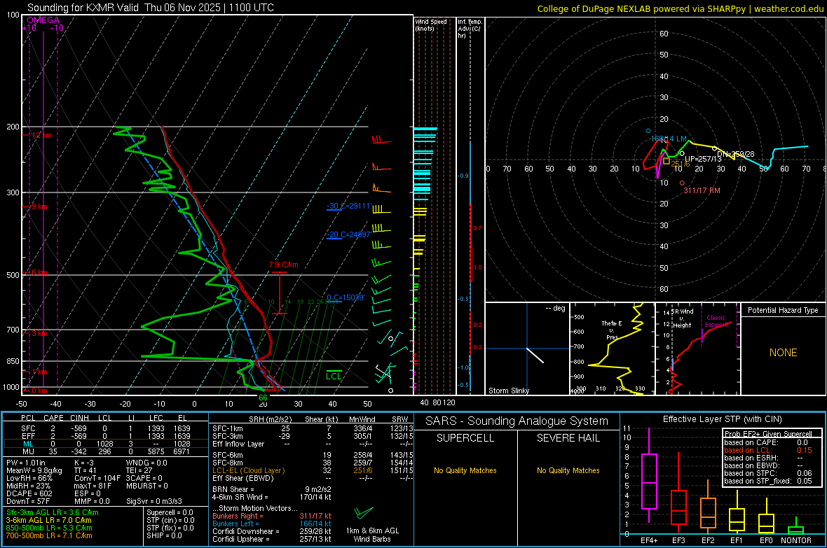This screenshot has width=827, height=548.
Task: Click the red 'based on LCL:' row
Action: pyautogui.click(x=768, y=450)
